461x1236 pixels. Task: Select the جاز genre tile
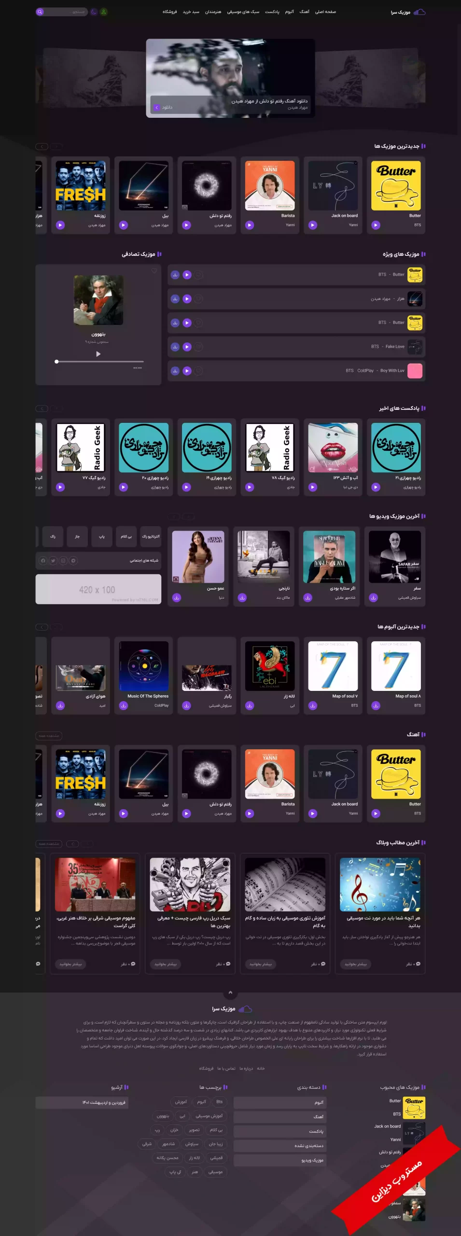[77, 536]
